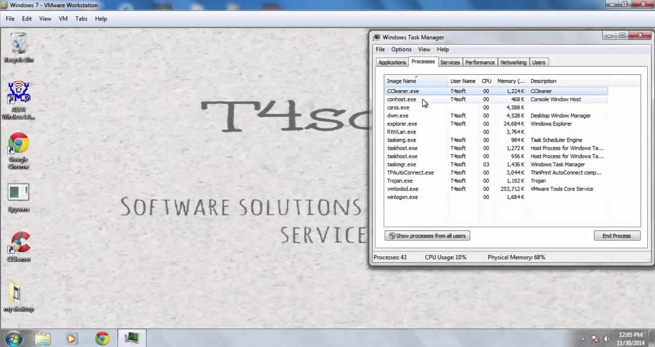Image resolution: width=655 pixels, height=347 pixels.
Task: Click the volume speaker tray icon
Action: point(607,339)
